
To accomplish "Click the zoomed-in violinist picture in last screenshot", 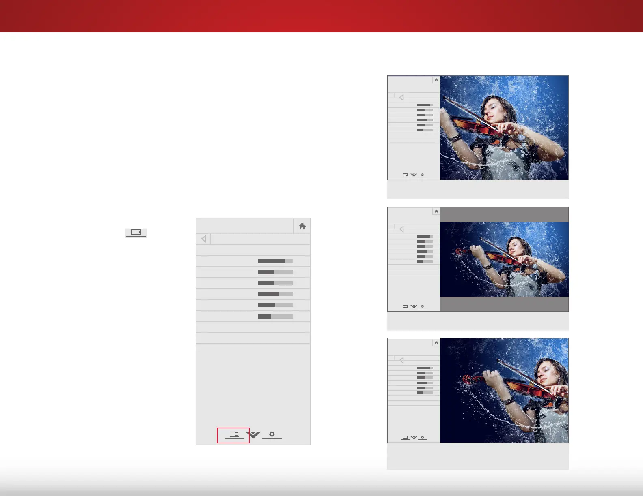I will pyautogui.click(x=504, y=391).
